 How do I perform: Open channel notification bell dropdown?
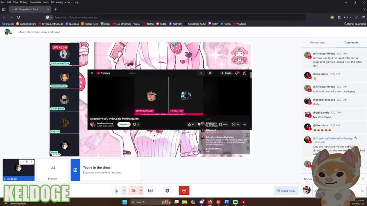pos(136,124)
